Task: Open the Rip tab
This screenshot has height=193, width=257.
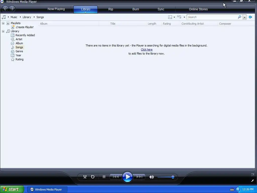Action: pos(111,9)
